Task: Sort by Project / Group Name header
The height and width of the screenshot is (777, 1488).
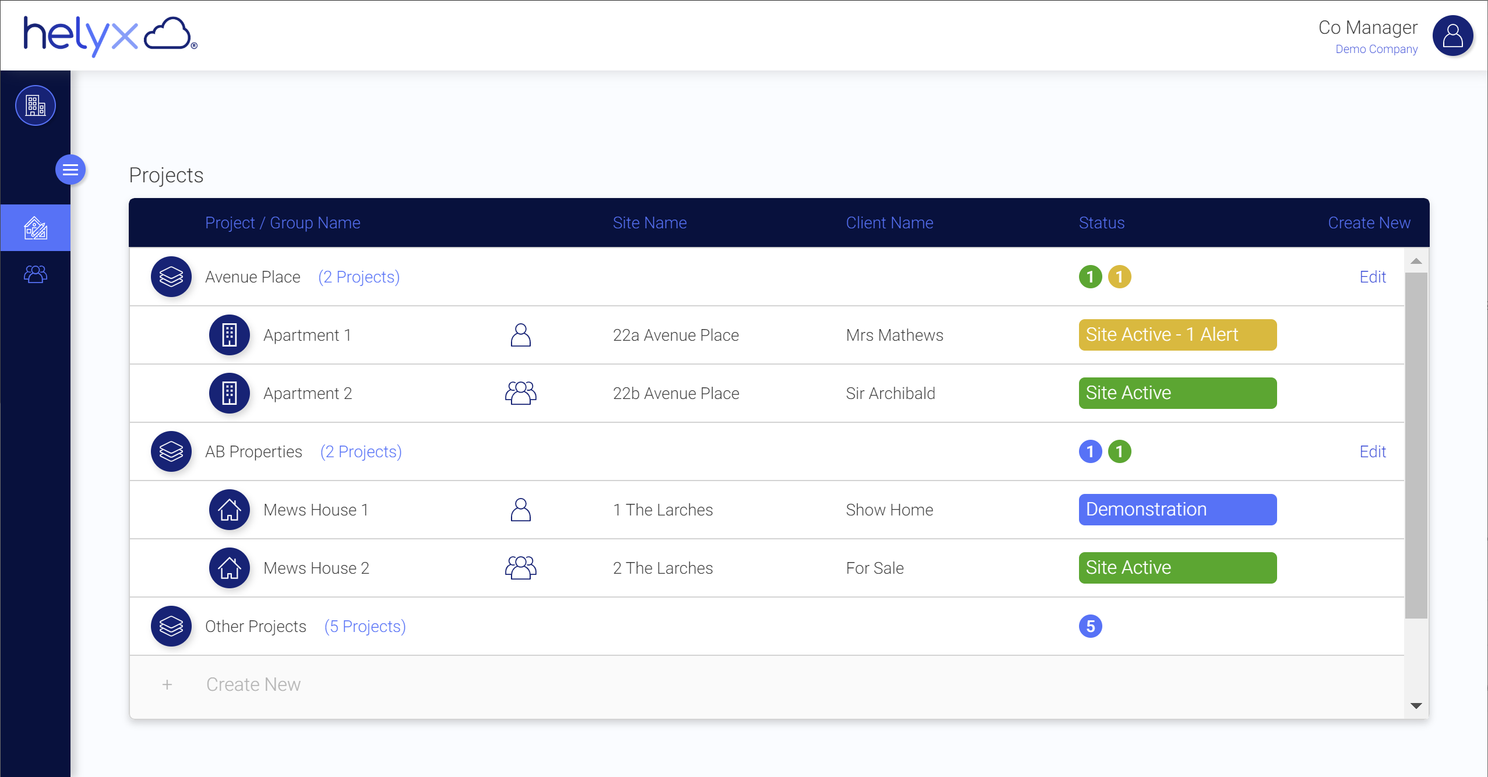Action: click(283, 222)
